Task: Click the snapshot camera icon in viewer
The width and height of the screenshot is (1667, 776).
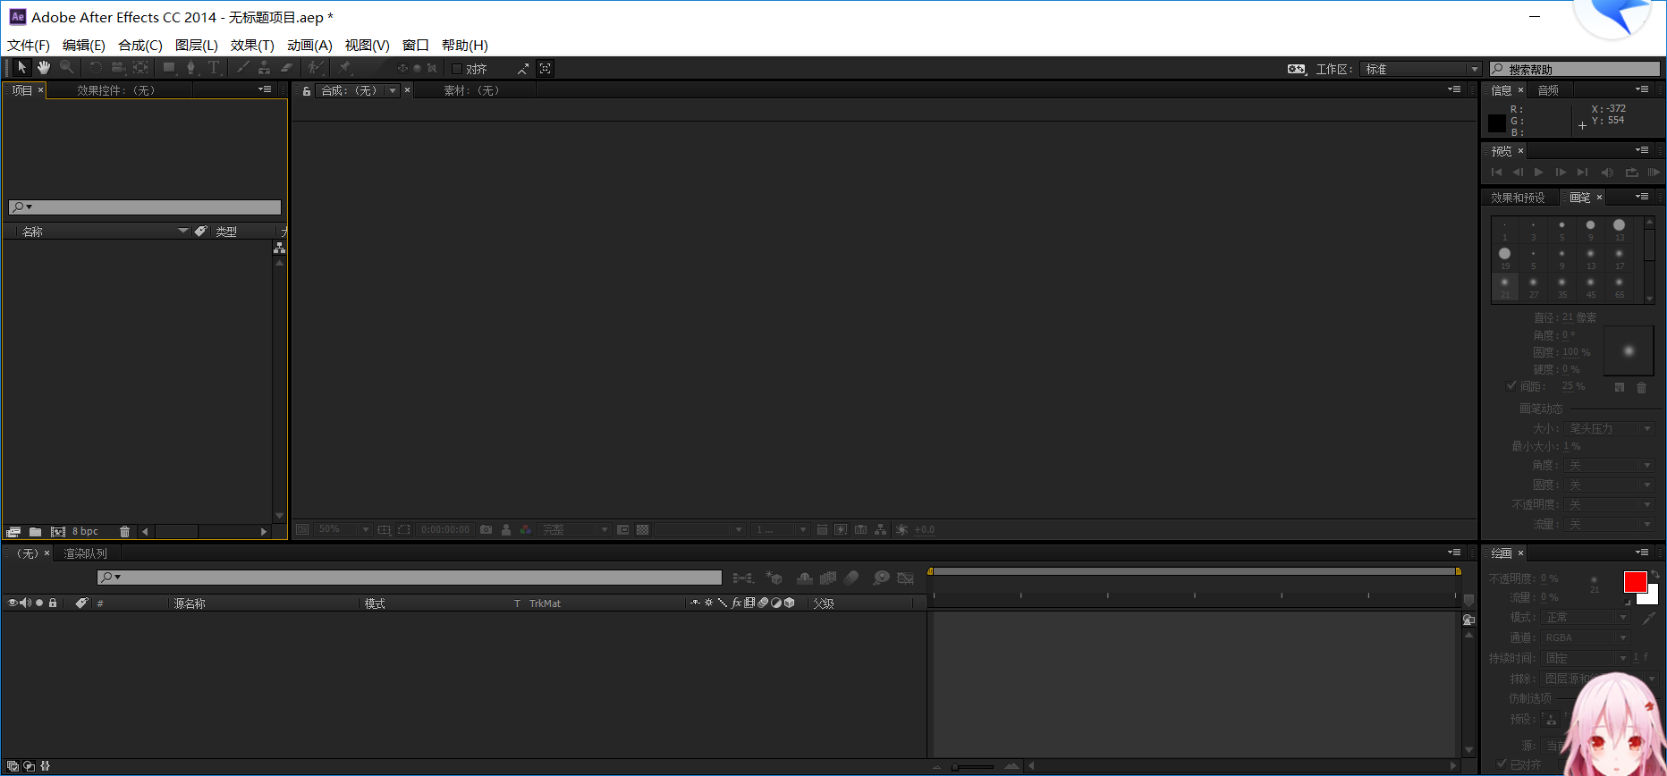Action: click(486, 529)
